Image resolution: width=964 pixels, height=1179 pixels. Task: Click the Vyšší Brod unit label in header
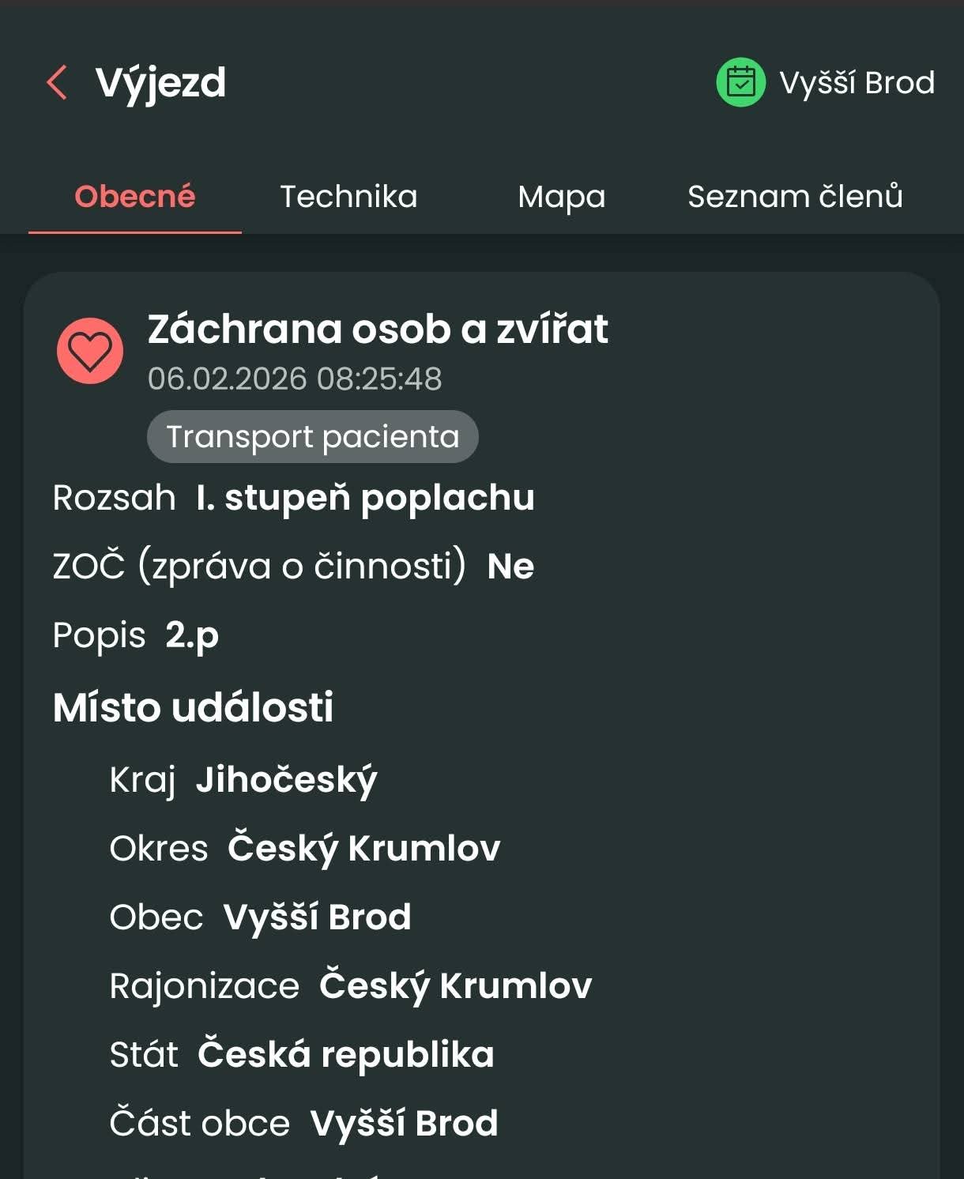pos(857,82)
